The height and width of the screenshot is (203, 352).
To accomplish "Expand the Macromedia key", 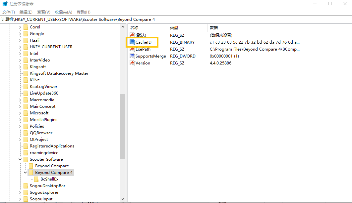I will tap(20, 100).
